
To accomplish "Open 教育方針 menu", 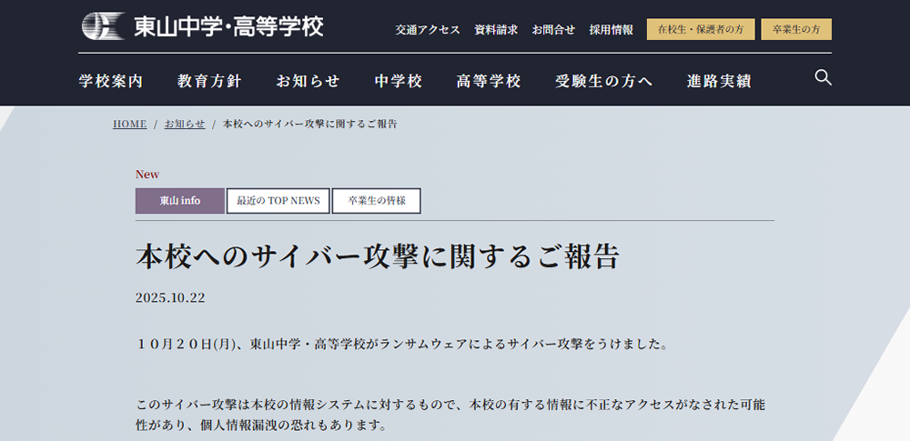I will click(x=209, y=81).
